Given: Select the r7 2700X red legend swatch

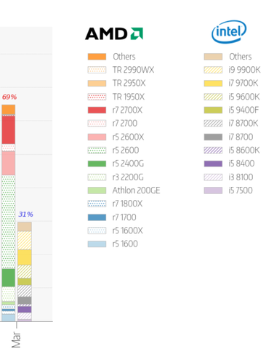Looking at the screenshot, I should tap(97, 111).
